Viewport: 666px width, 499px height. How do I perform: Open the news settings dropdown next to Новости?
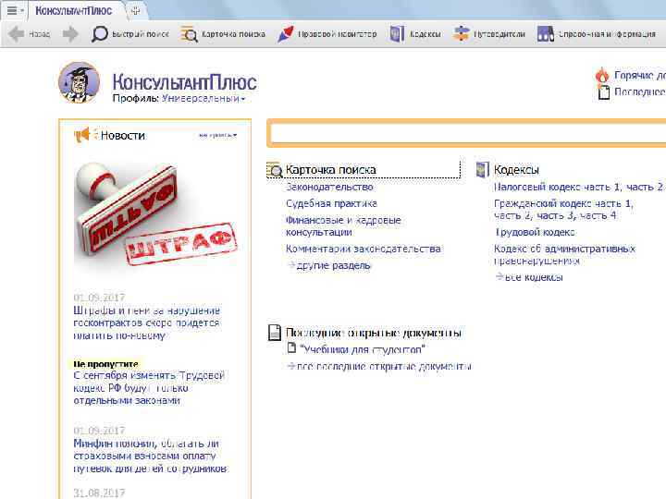point(218,135)
